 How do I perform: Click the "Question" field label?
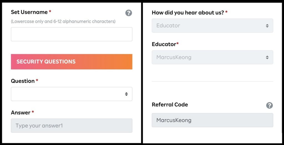pyautogui.click(x=23, y=81)
